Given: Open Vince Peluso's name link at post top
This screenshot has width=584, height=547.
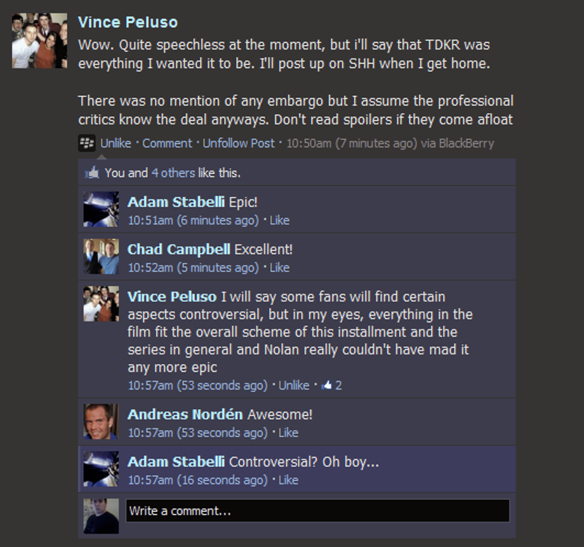Looking at the screenshot, I should 128,22.
